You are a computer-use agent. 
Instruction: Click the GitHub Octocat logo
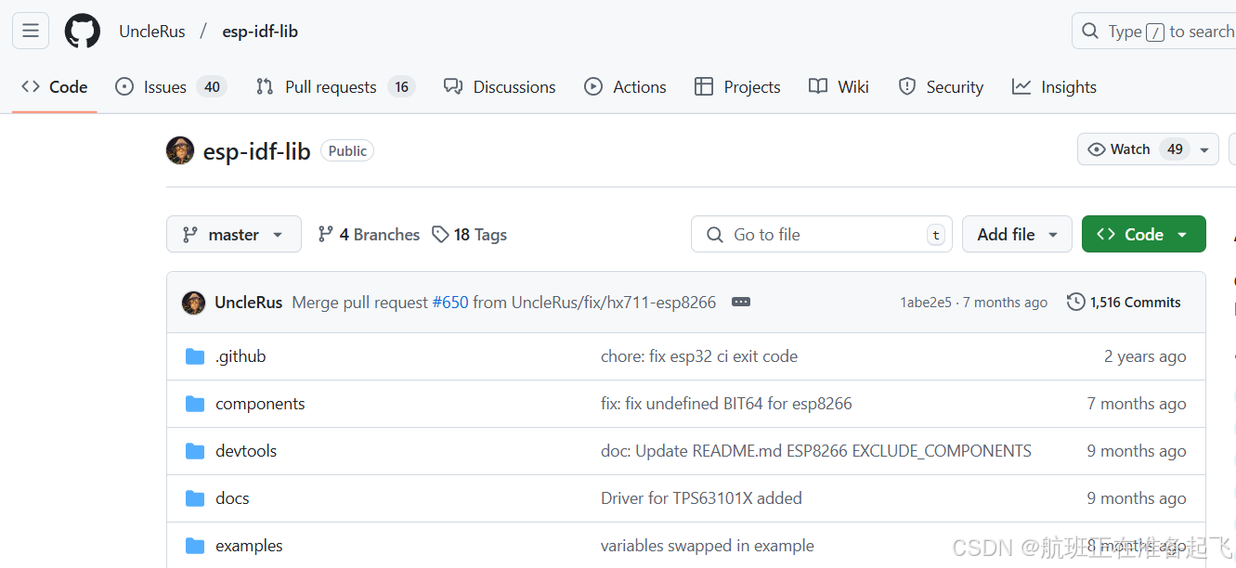82,31
